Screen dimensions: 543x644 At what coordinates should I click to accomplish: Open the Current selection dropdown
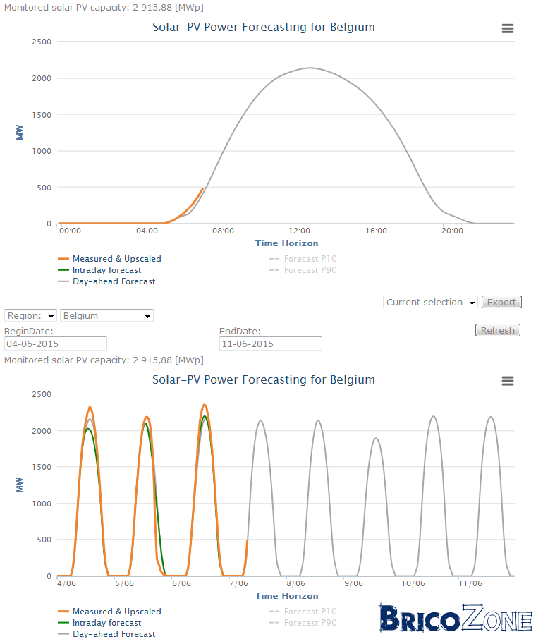coord(430,303)
